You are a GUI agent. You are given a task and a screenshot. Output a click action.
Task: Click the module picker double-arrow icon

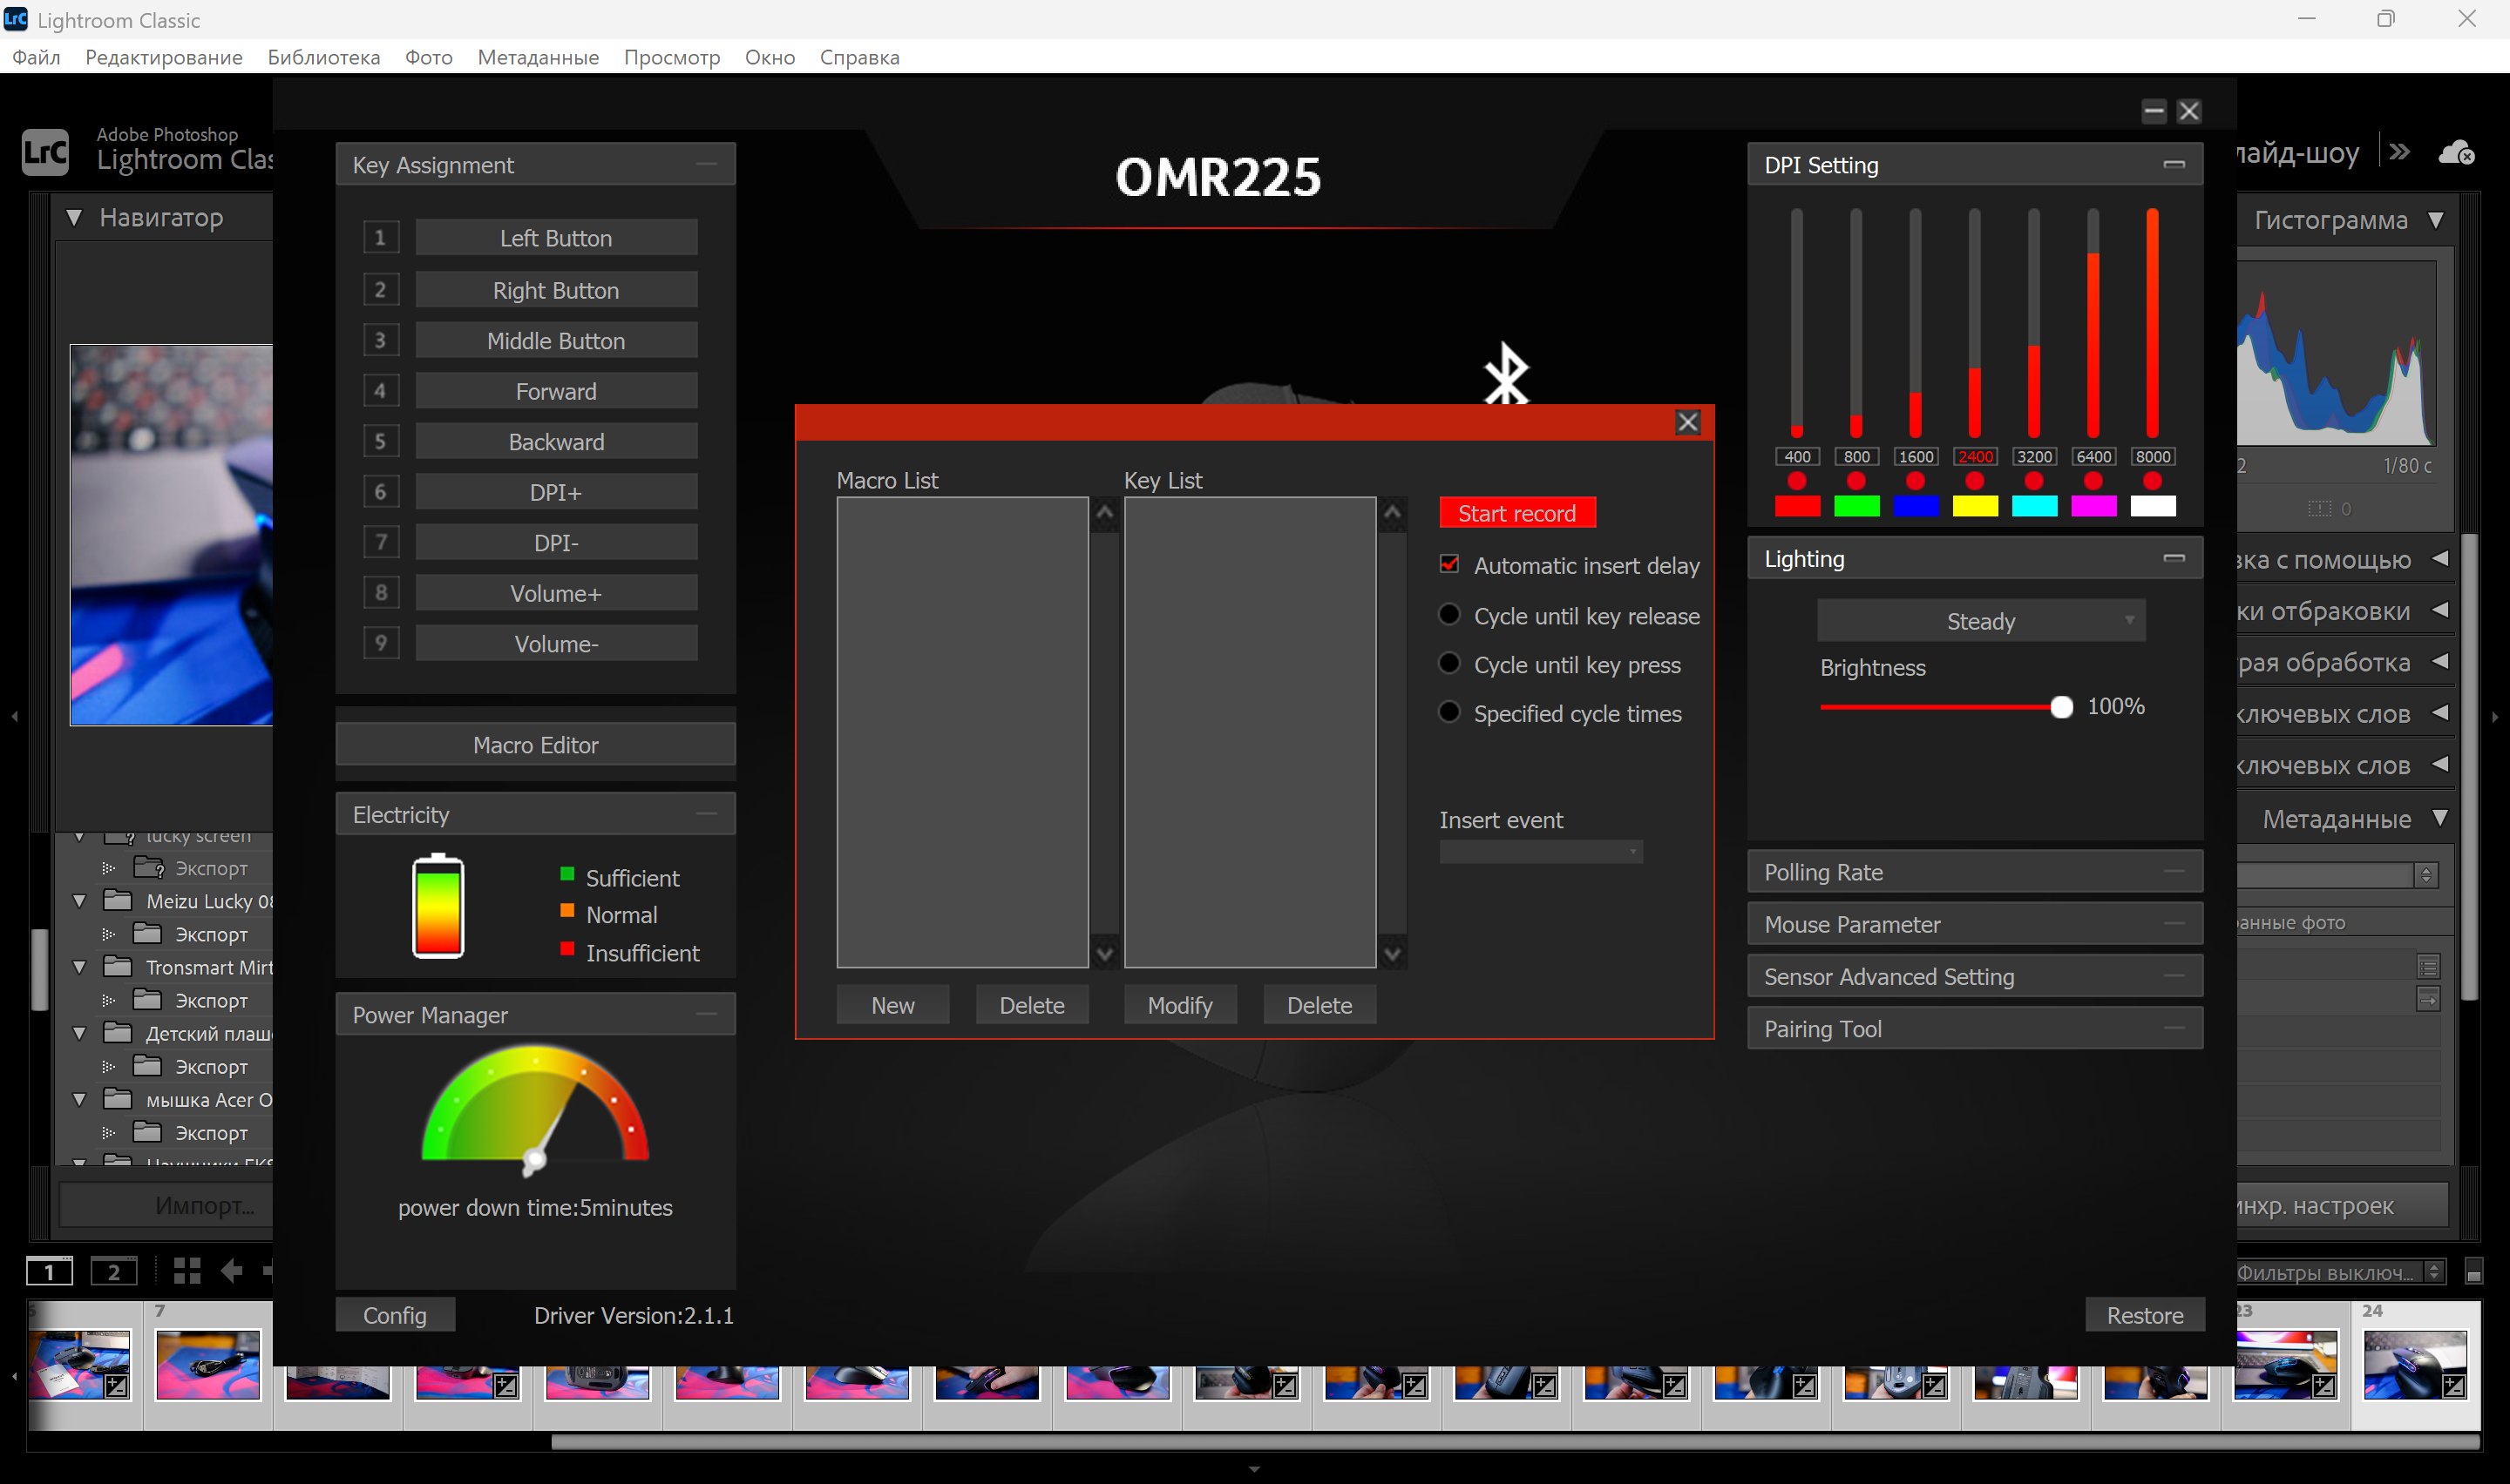coord(2399,152)
